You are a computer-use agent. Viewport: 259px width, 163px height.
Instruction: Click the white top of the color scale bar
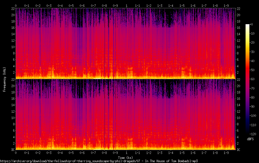(x=247, y=25)
